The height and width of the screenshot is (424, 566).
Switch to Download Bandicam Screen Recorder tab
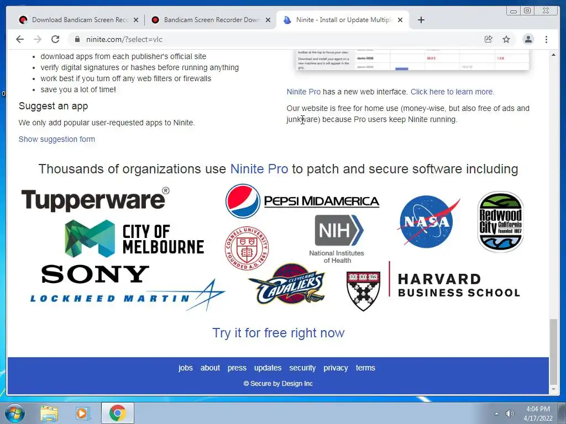(77, 20)
